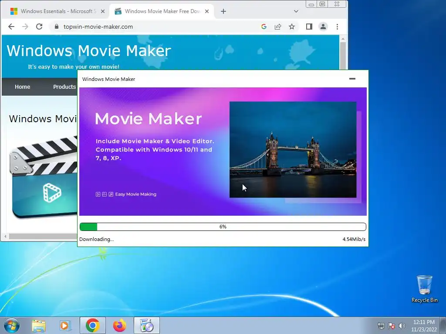The width and height of the screenshot is (446, 334).
Task: Click the Easy Movie Making label
Action: tap(136, 194)
